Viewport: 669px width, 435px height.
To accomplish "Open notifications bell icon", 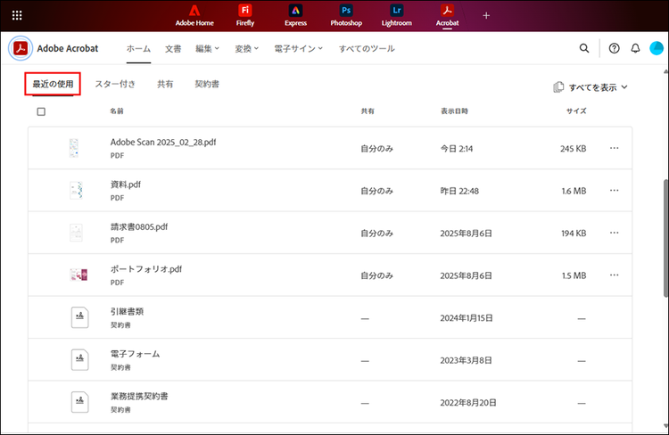I will [635, 48].
